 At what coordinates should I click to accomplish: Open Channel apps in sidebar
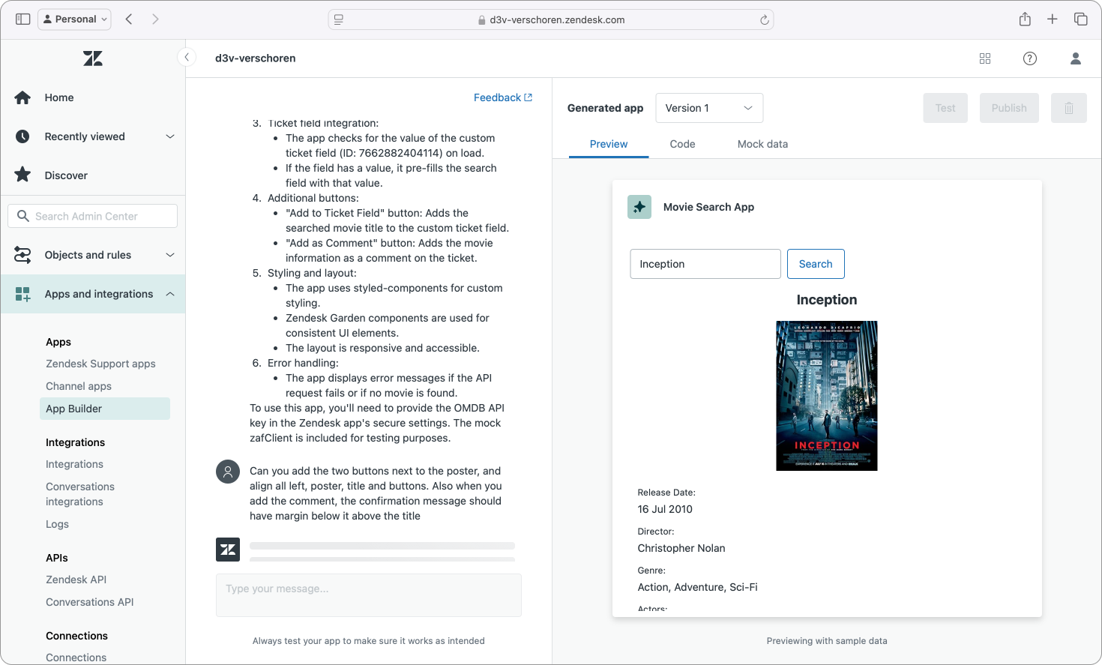click(x=79, y=386)
